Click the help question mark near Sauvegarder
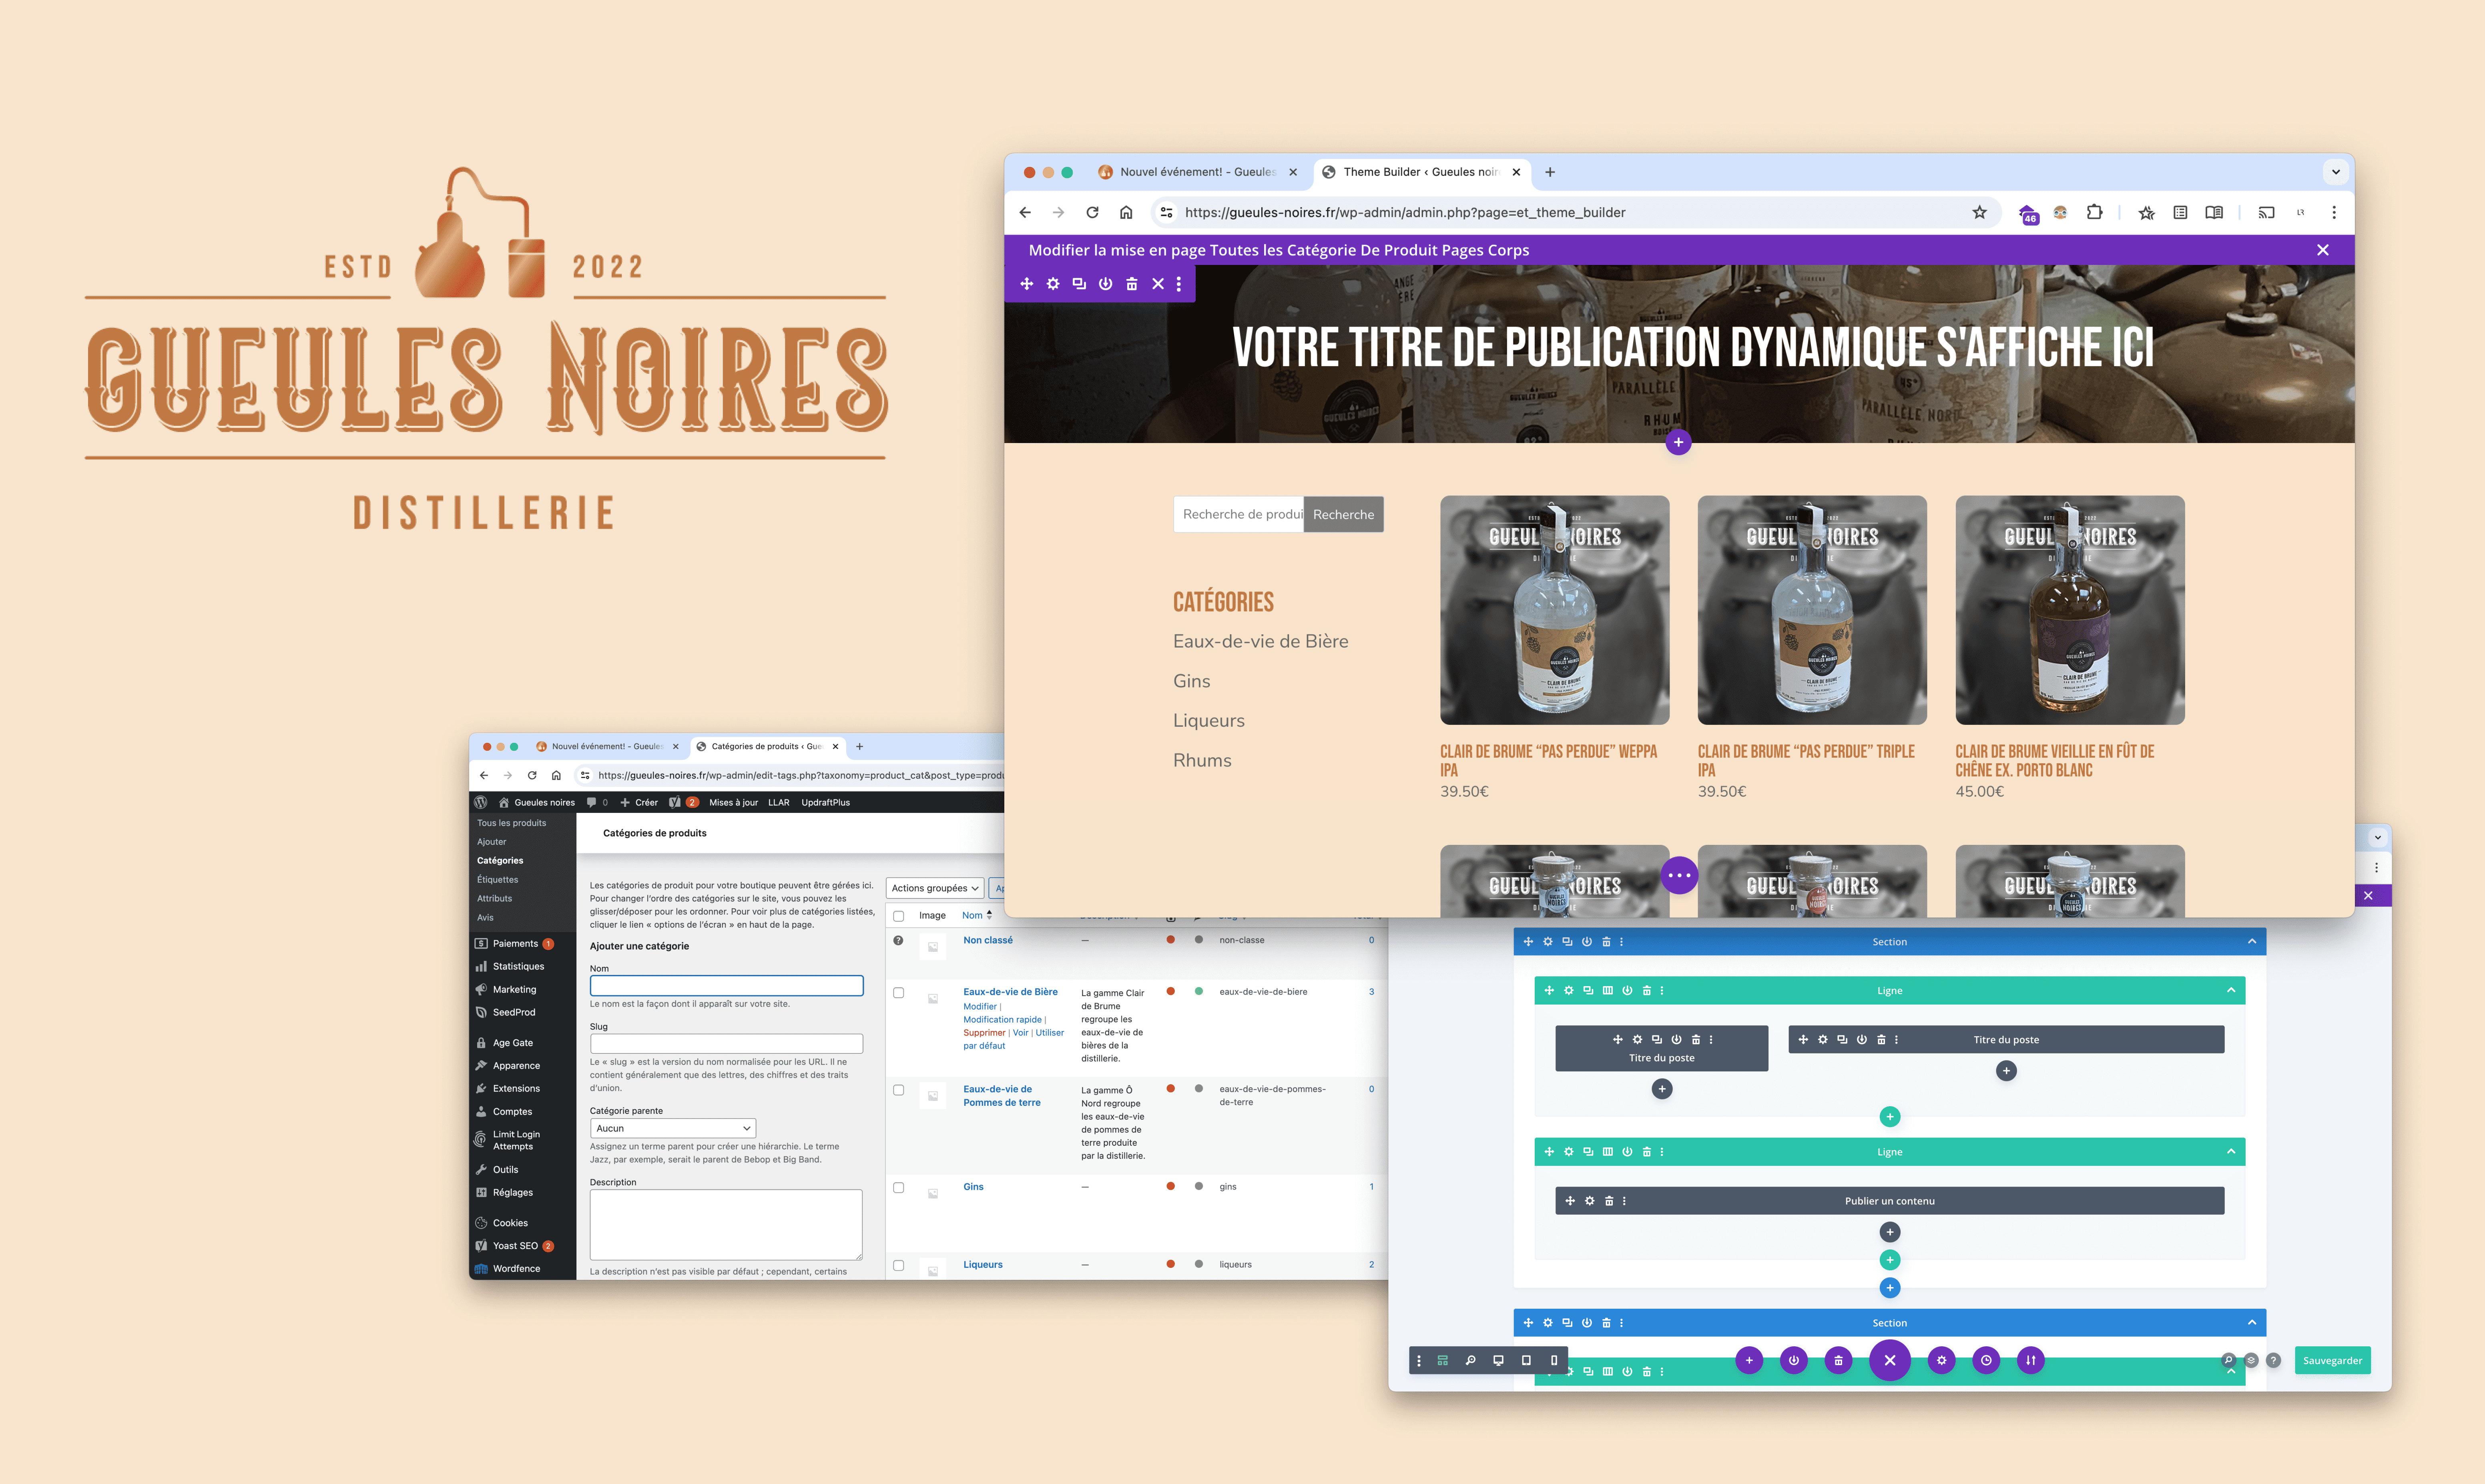 click(x=2273, y=1360)
